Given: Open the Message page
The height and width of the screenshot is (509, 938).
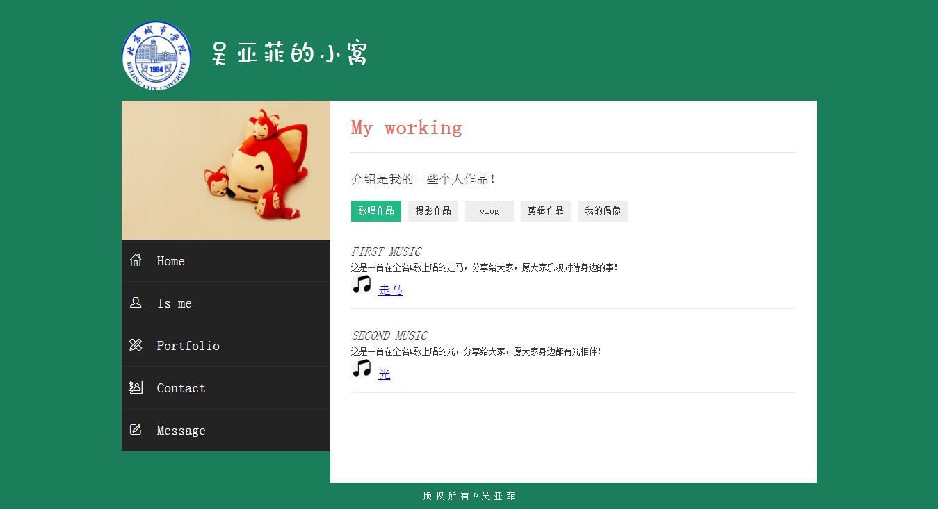Looking at the screenshot, I should [226, 430].
